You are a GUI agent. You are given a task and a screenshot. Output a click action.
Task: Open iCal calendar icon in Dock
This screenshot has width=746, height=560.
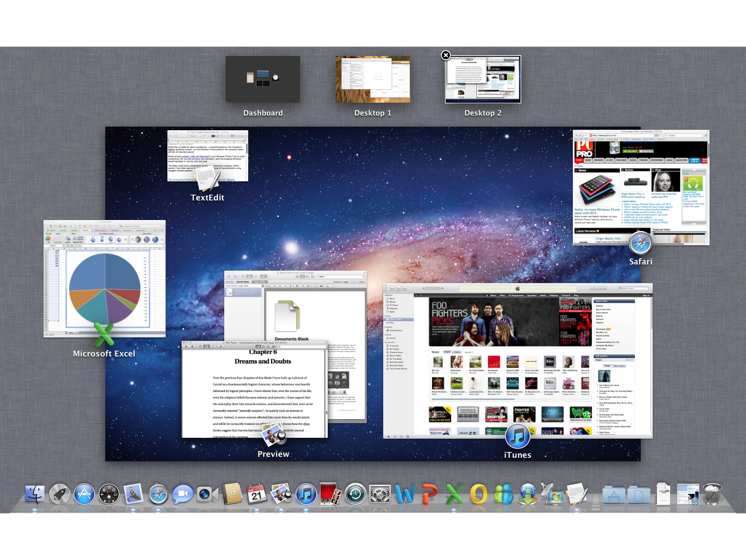pos(257,494)
